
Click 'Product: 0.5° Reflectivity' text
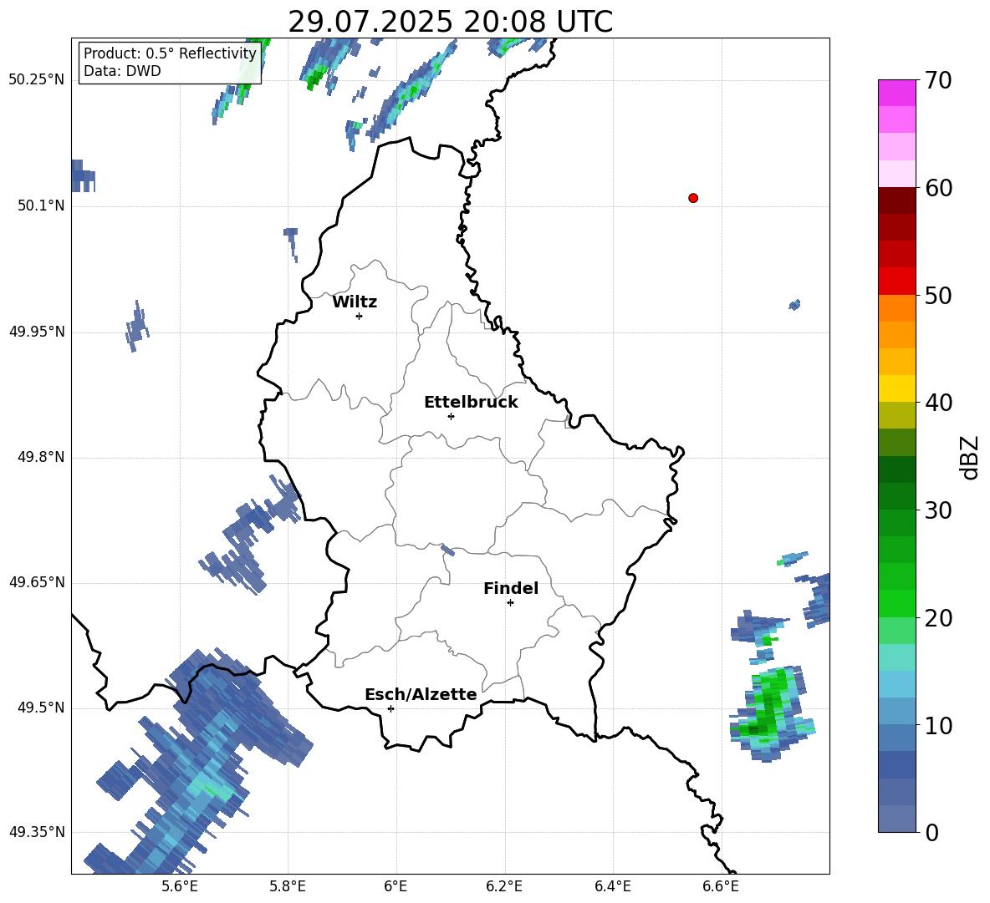coord(170,53)
